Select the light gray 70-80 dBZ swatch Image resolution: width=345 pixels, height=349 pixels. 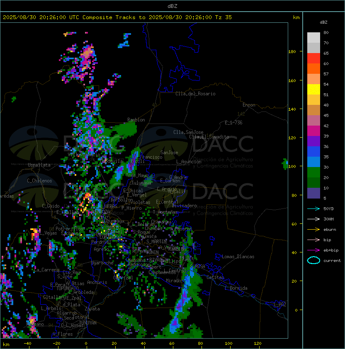[x=313, y=37]
